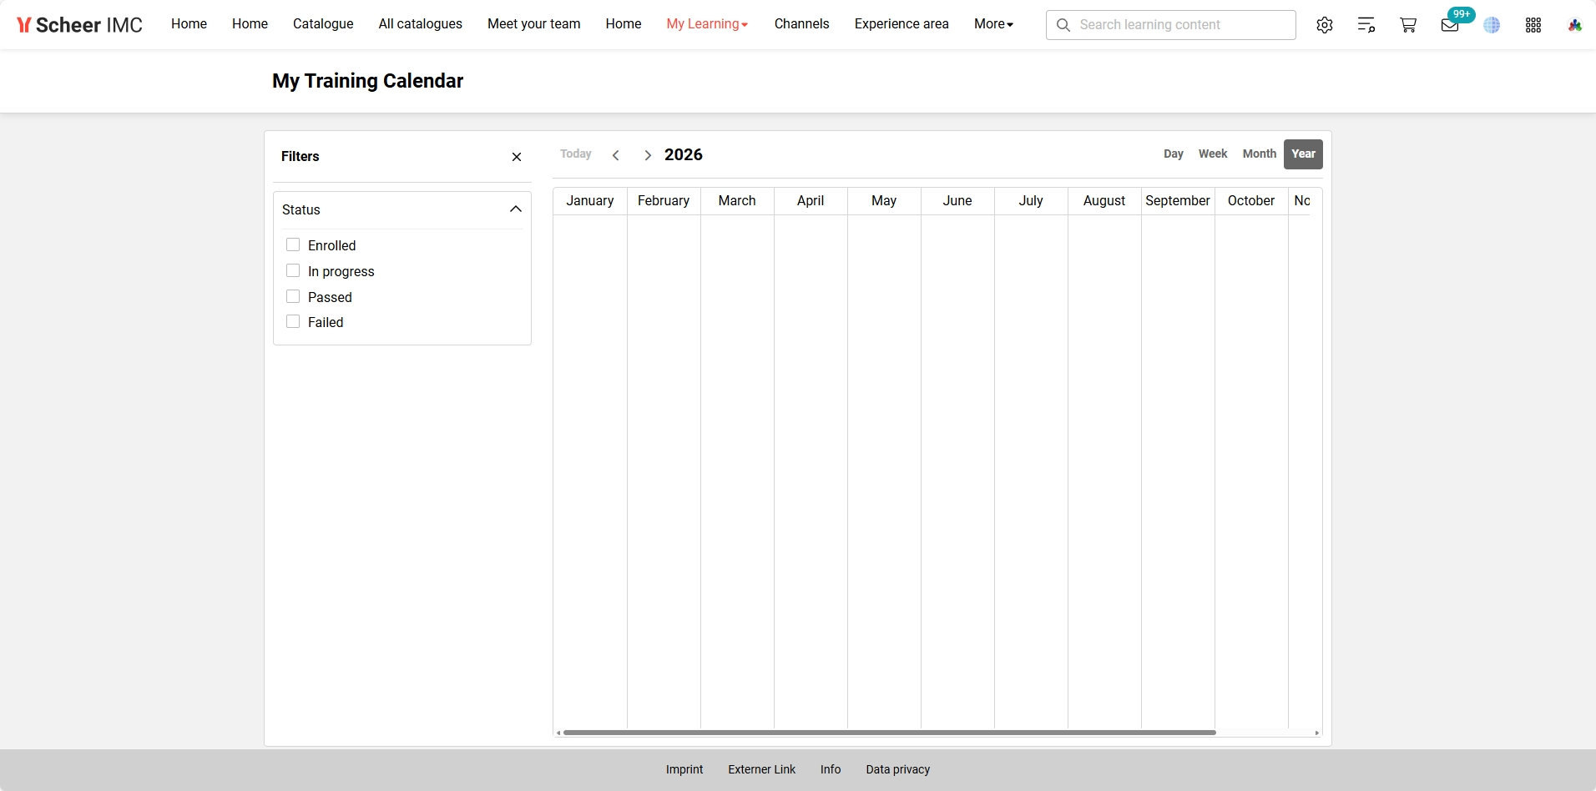Click the March column header
Screen dimensions: 1596x791
[737, 201]
